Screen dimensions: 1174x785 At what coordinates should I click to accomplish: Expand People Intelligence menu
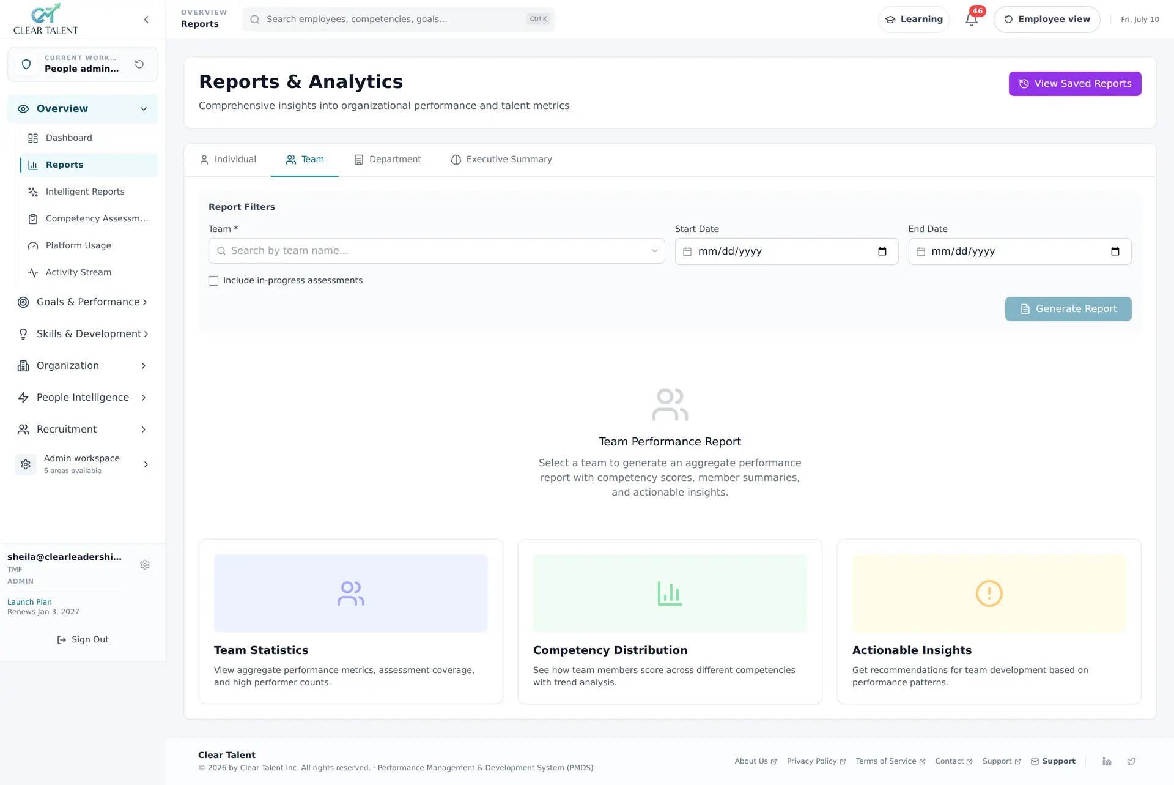click(83, 398)
